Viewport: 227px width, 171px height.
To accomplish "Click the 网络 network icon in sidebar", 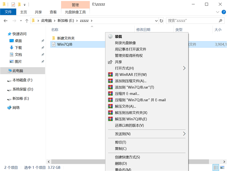I will 9,107.
